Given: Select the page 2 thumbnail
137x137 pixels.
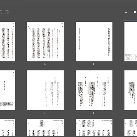Looking at the screenshot, I should [x=94, y=41].
